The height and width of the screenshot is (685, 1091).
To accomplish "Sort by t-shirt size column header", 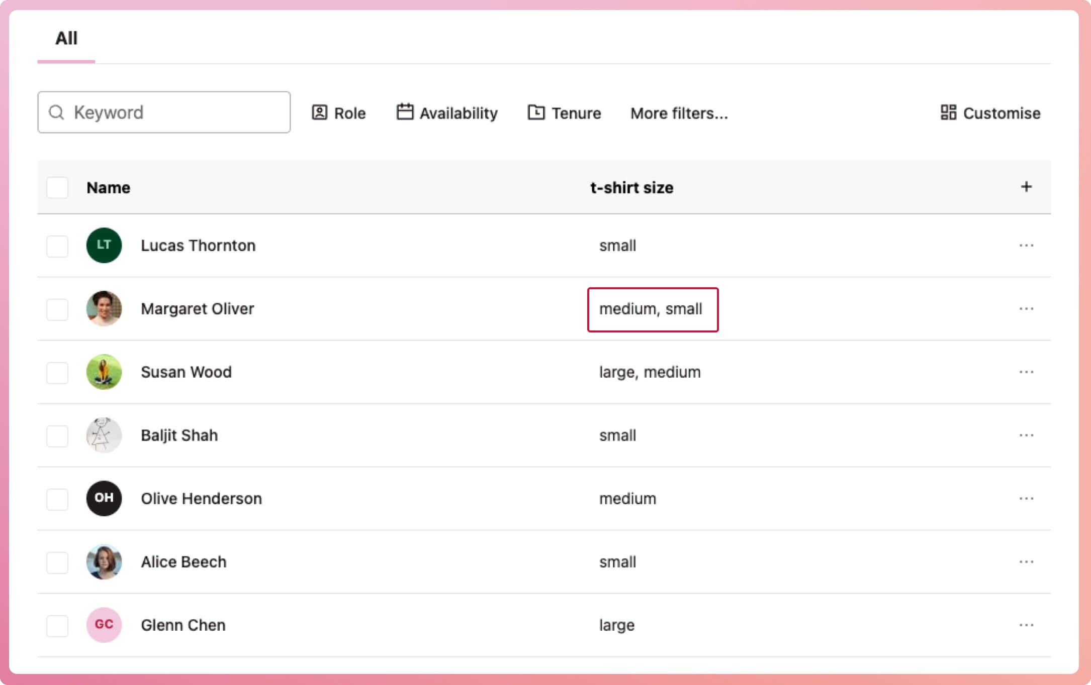I will 631,187.
